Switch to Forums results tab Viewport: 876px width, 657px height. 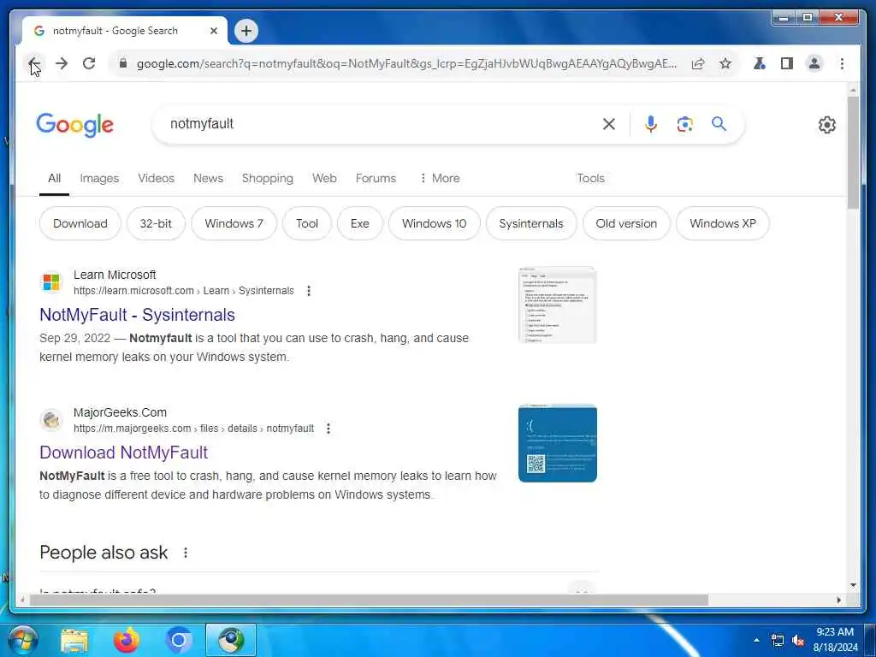click(376, 178)
